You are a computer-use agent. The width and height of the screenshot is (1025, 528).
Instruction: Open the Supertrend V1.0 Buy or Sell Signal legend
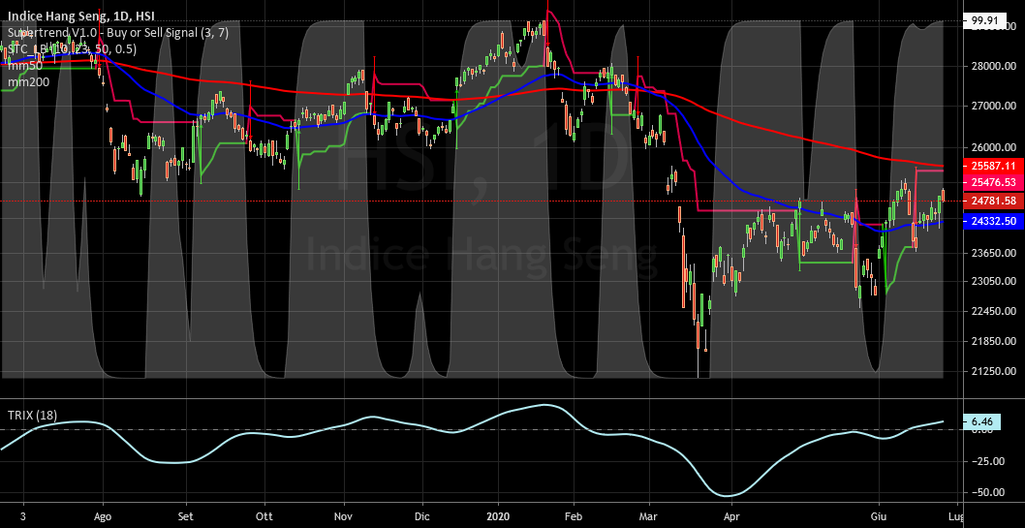point(117,33)
